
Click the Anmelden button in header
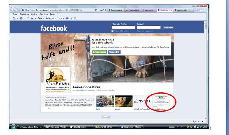coord(168,27)
